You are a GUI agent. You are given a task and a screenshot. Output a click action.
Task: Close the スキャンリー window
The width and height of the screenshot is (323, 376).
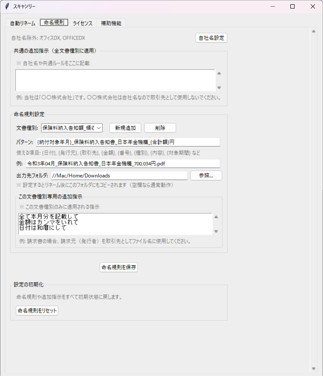tap(313, 6)
